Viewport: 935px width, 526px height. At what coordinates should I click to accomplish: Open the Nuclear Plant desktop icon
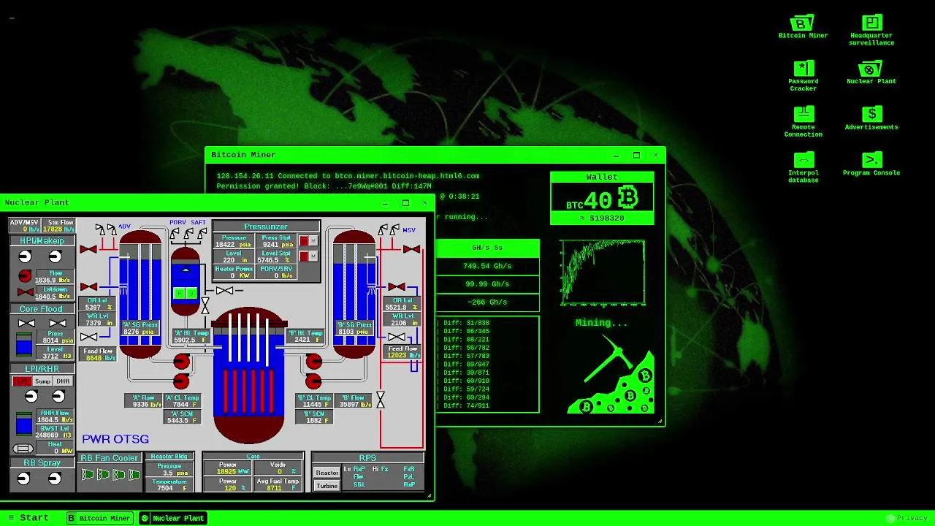871,72
